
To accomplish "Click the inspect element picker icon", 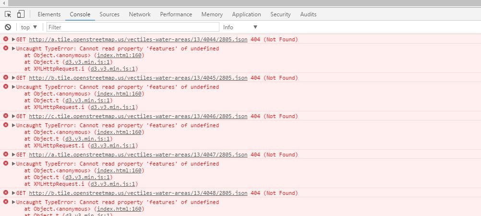I will point(8,14).
